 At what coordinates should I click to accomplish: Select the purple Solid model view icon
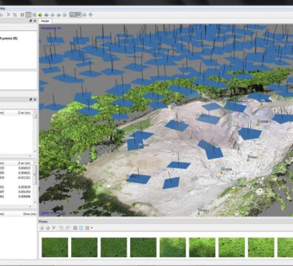47,15
